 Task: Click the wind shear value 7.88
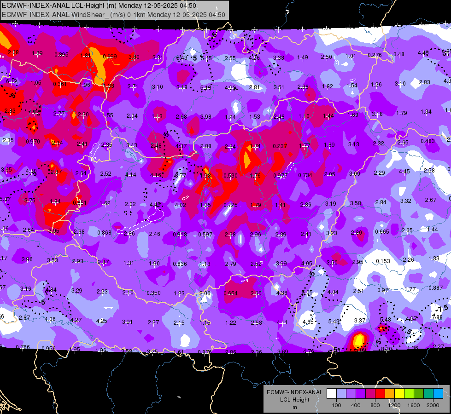click(x=438, y=317)
